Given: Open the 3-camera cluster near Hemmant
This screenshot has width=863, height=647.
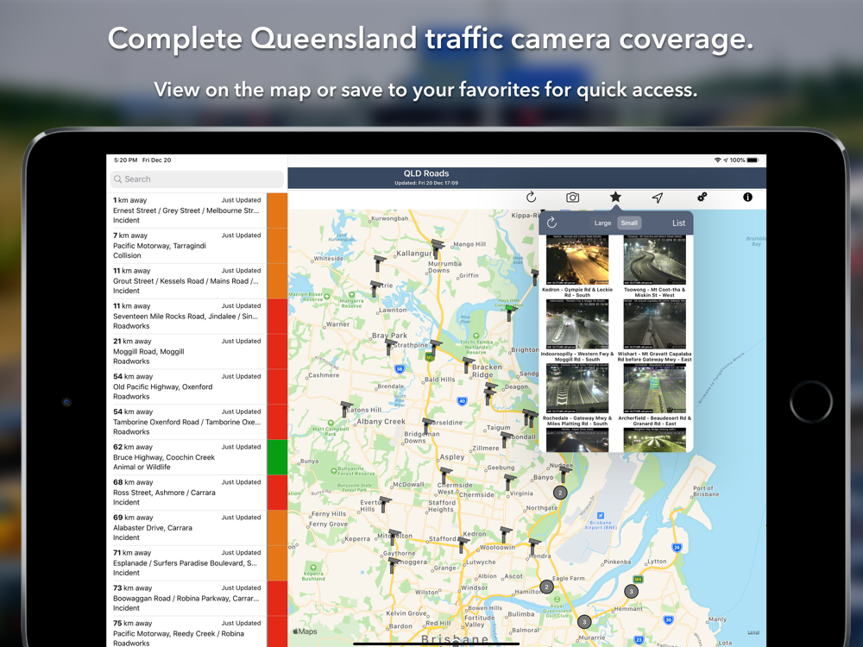Looking at the screenshot, I should [x=632, y=592].
